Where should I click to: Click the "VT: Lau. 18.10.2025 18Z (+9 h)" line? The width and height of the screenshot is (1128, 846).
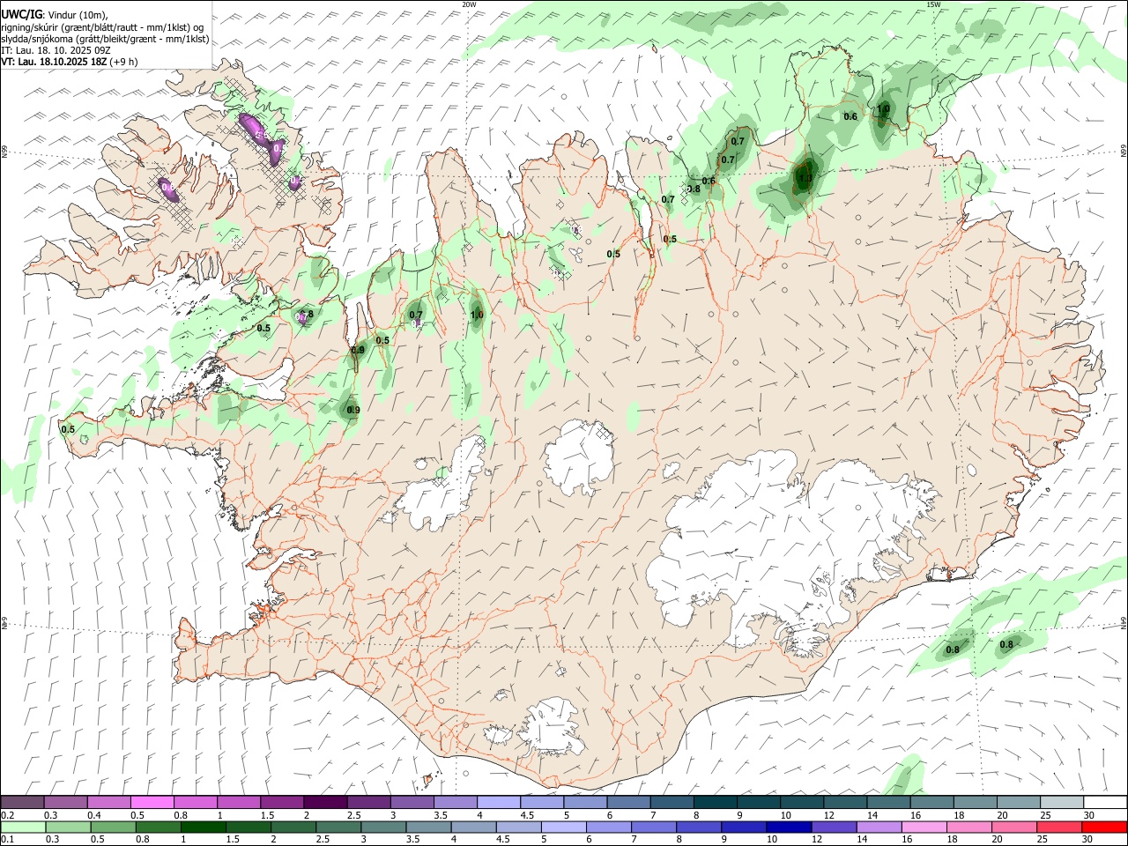click(x=69, y=62)
